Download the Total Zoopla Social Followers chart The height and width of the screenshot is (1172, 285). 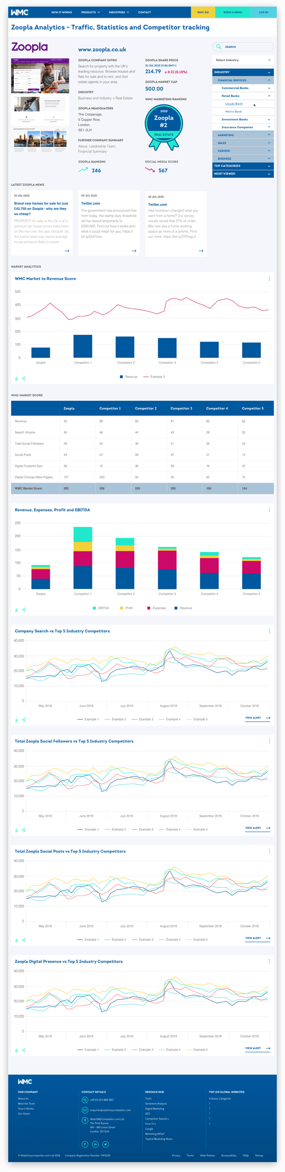17,830
